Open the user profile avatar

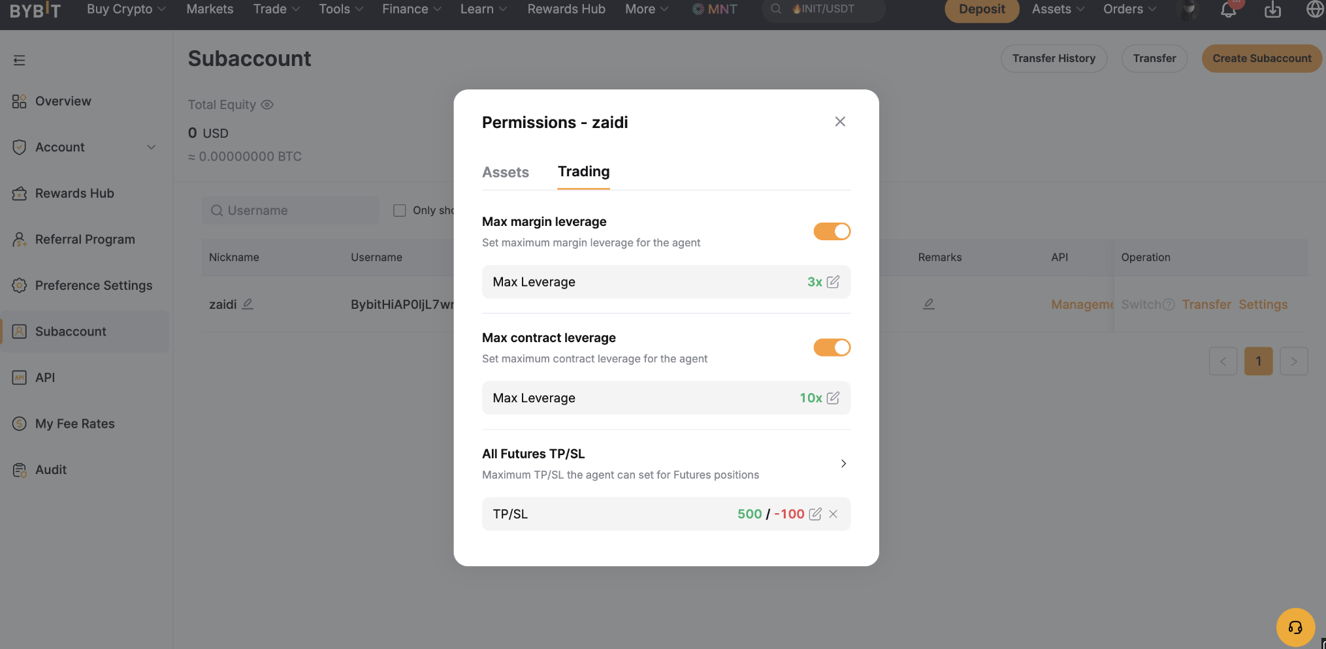1188,9
